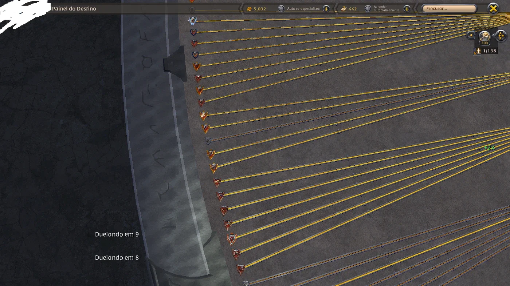Select the grey locked node on dotted line
Viewport: 510px width, 286px height.
click(208, 141)
